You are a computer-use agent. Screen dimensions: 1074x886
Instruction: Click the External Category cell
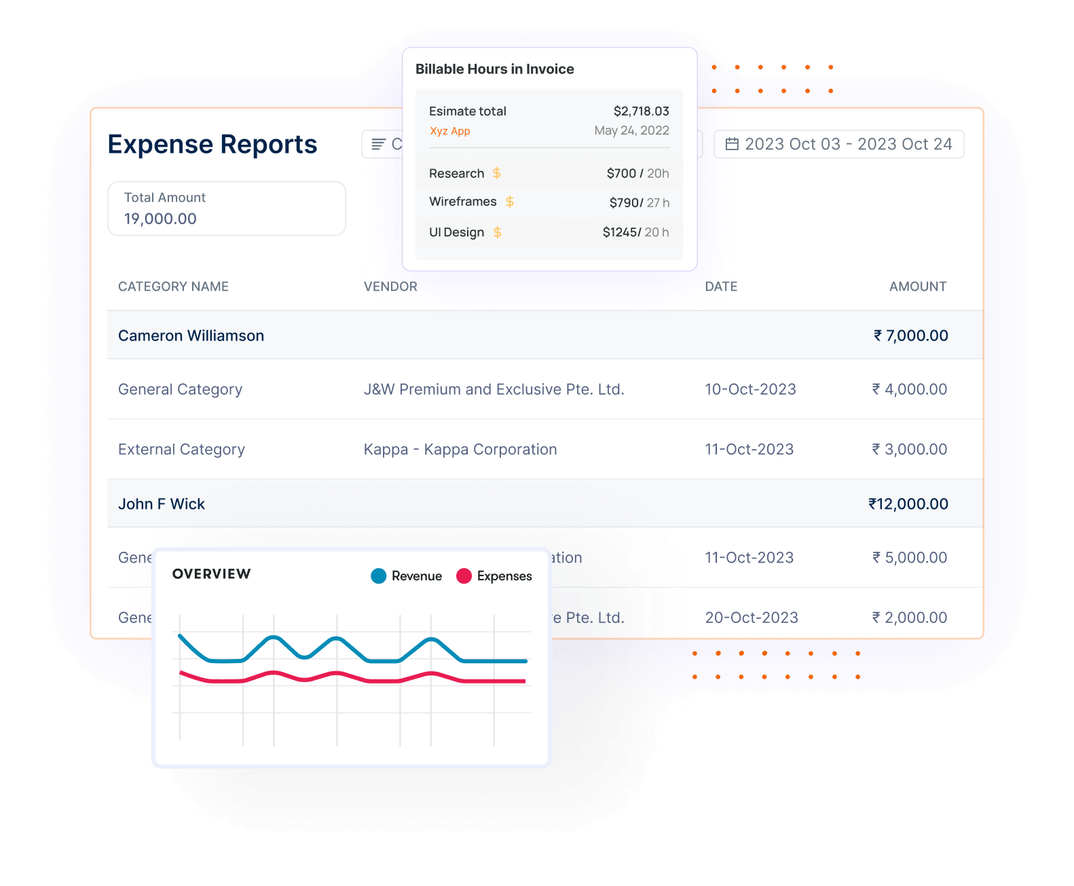(x=181, y=449)
